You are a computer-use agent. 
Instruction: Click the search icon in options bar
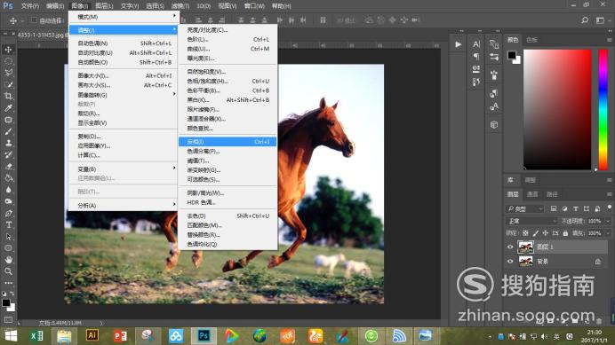[585, 20]
